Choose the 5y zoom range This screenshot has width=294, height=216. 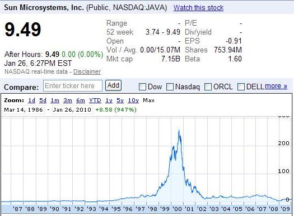pos(120,100)
